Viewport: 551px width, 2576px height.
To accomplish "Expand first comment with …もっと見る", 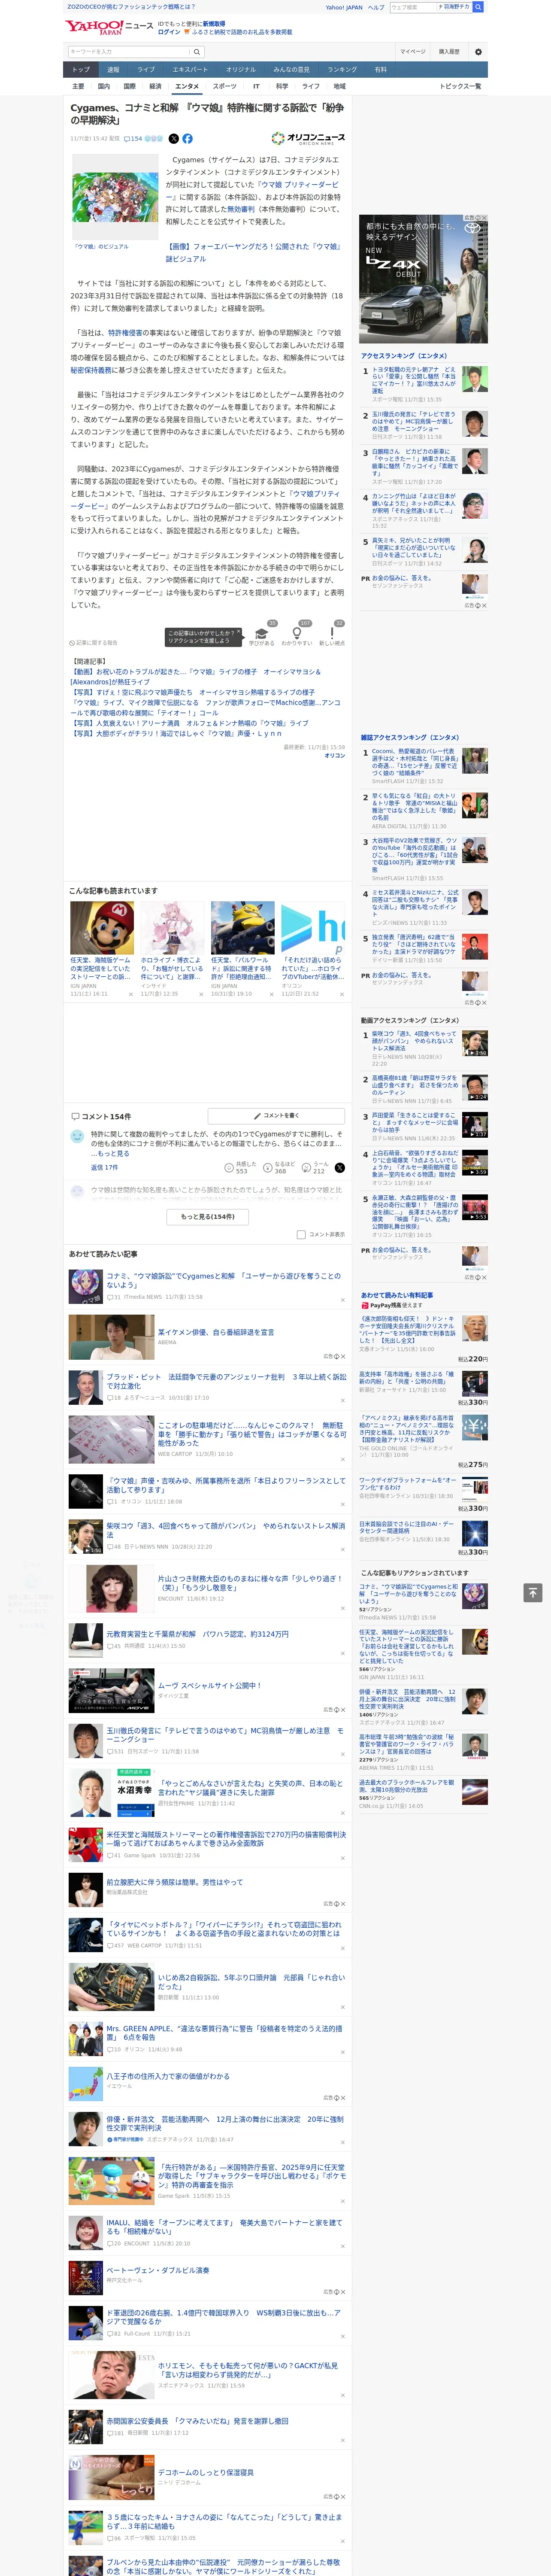I will click(110, 1153).
